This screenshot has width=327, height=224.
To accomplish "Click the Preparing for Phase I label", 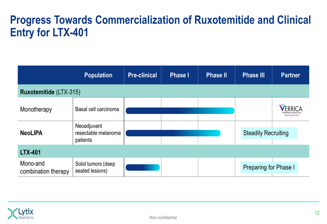I will (269, 167).
